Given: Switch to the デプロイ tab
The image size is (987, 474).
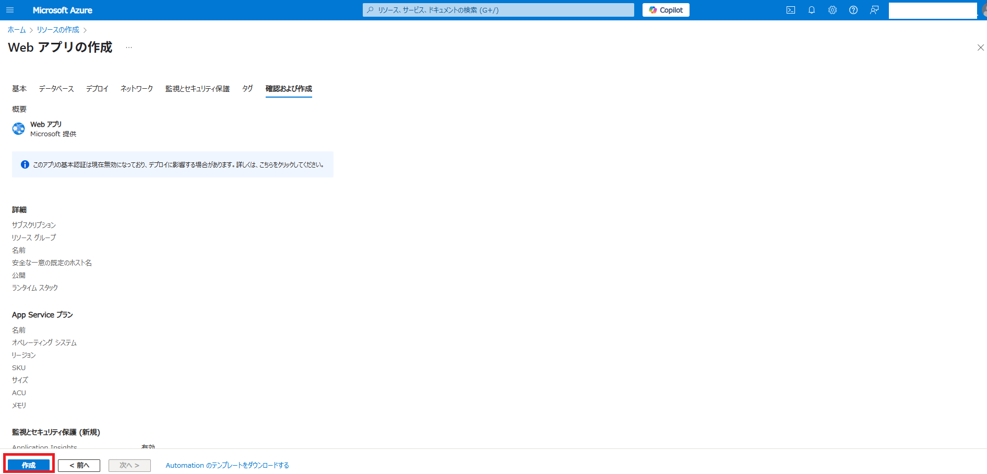Looking at the screenshot, I should coord(97,89).
